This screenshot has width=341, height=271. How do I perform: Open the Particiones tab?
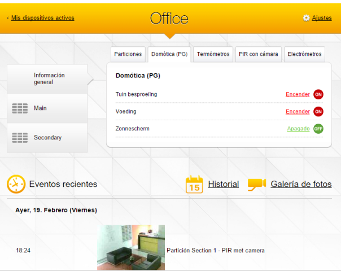click(128, 54)
